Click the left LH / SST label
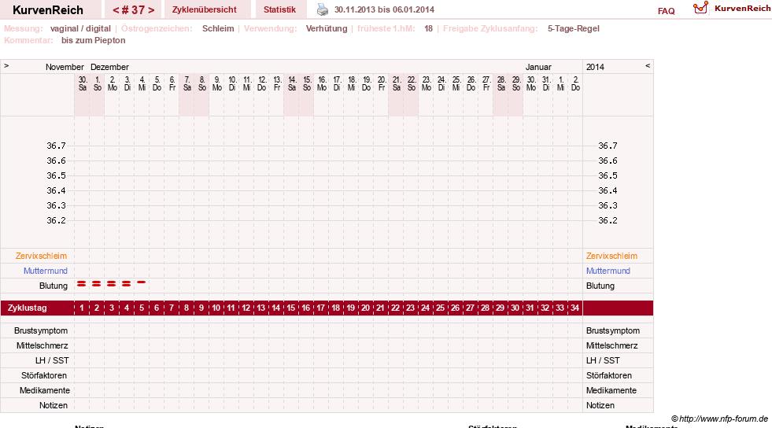The width and height of the screenshot is (772, 428). (x=52, y=360)
